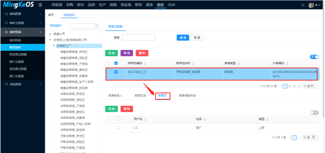Collapse the sidebar with the hamburger icon
This screenshot has width=325, height=153.
[x=41, y=5]
